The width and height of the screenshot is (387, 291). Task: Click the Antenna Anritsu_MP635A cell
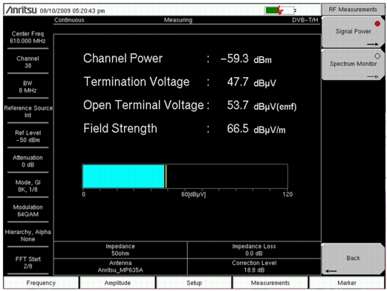pyautogui.click(x=120, y=267)
